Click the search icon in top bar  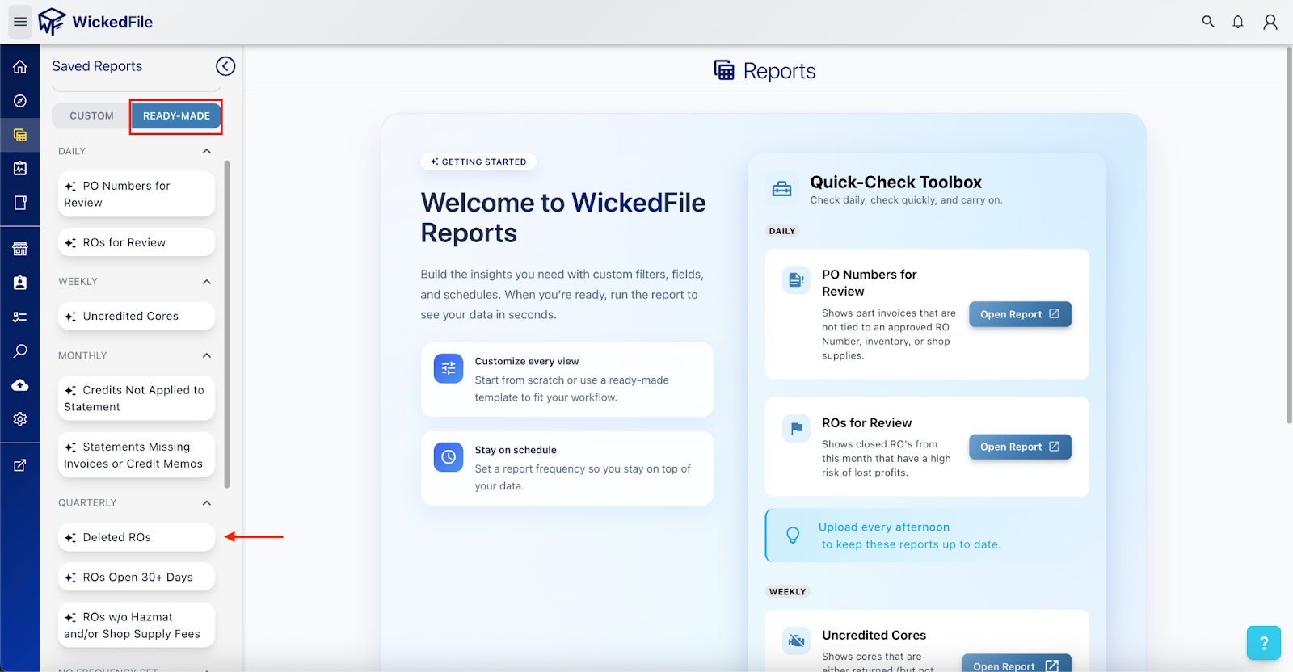pos(1207,22)
